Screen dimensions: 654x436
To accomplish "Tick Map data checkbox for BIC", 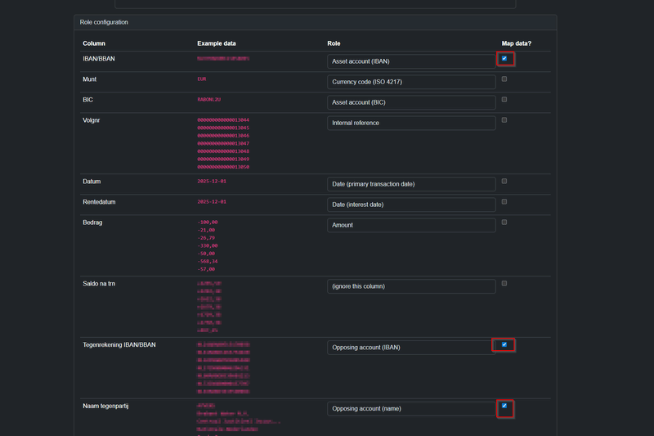I will pos(504,100).
